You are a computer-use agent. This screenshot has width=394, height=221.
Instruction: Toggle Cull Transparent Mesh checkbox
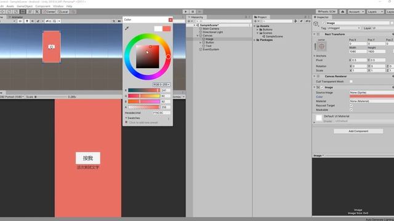[351, 82]
